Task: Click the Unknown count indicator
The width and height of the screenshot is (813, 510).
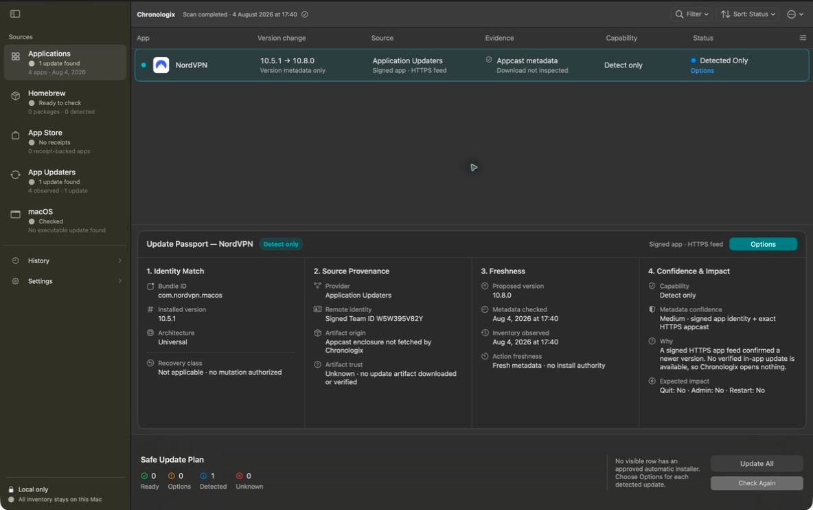Action: coord(249,480)
